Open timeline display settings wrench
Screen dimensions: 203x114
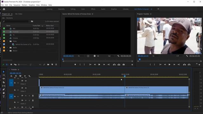pos(29,76)
